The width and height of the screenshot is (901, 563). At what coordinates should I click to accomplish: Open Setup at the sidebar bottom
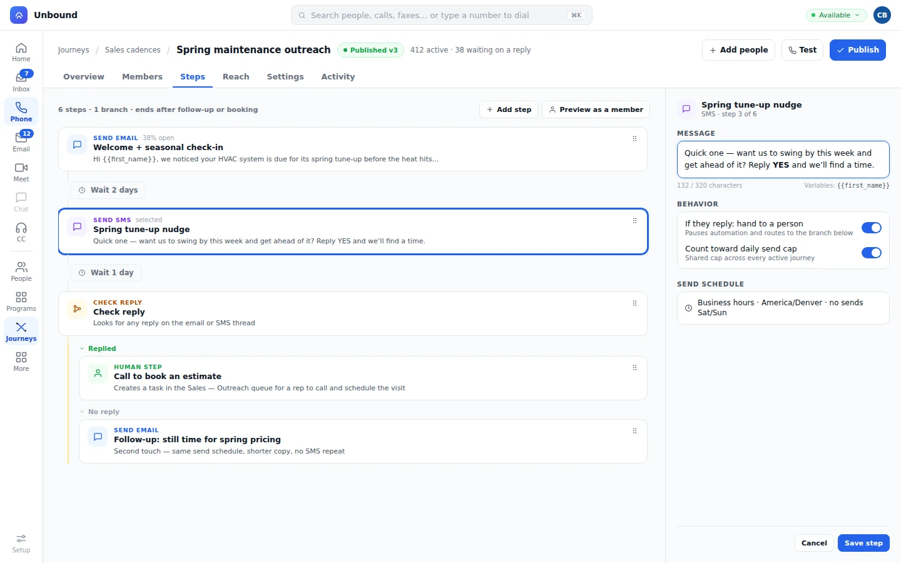(x=21, y=543)
